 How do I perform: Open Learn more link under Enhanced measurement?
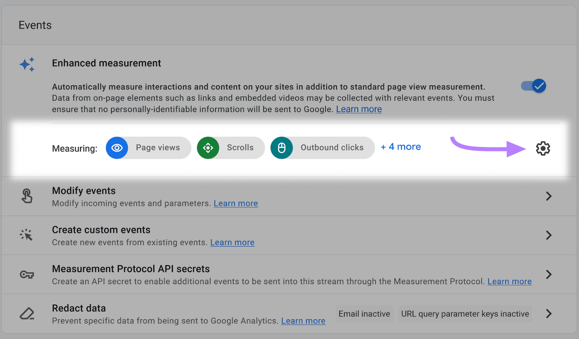(359, 109)
